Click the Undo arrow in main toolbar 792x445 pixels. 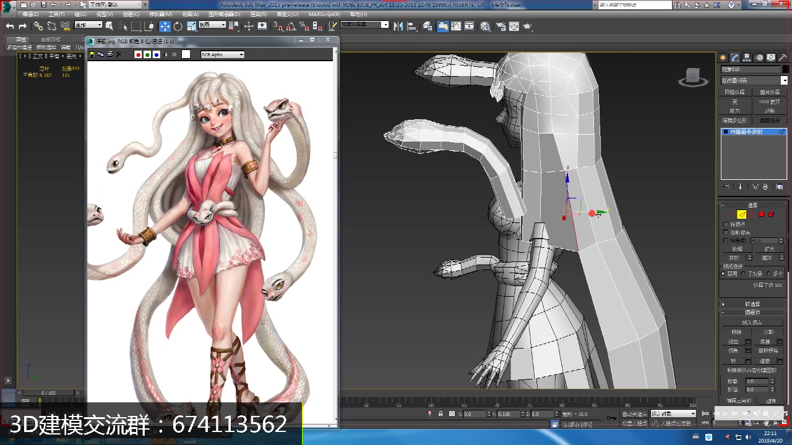[x=9, y=26]
